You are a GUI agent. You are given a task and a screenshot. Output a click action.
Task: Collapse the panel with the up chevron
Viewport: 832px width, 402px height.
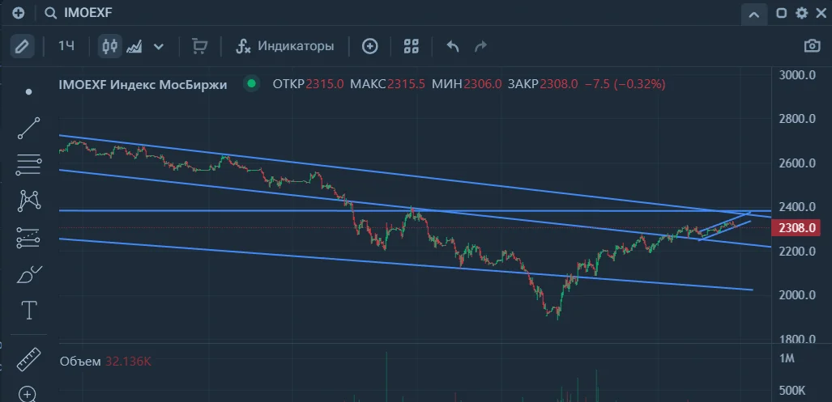[754, 14]
